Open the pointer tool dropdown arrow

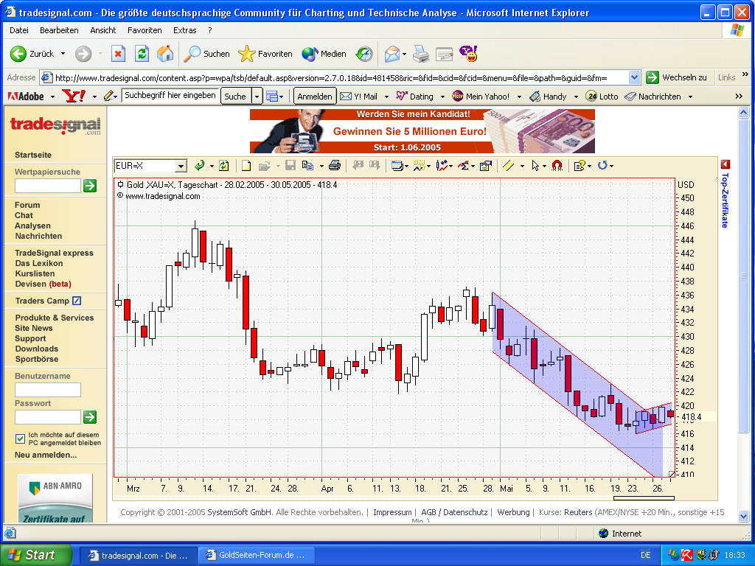click(x=544, y=167)
